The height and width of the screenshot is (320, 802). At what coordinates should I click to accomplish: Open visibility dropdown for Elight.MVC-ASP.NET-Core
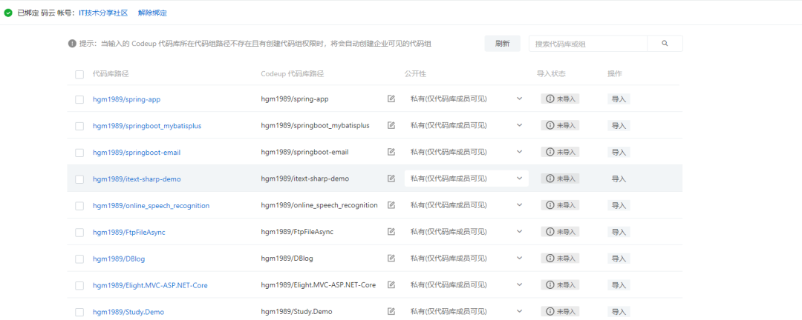(466, 284)
